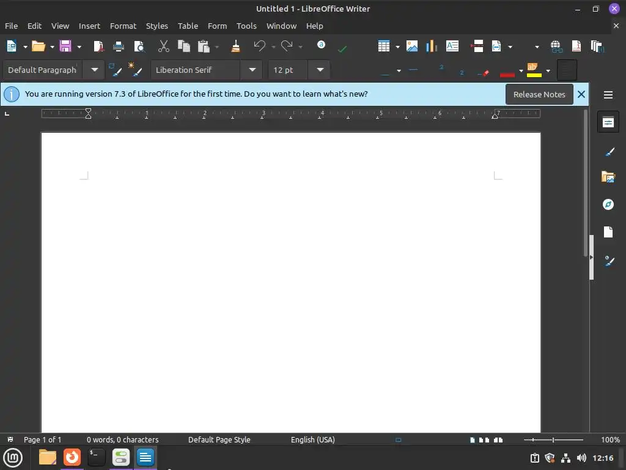626x470 pixels.
Task: Export directly as PDF
Action: coord(98,47)
